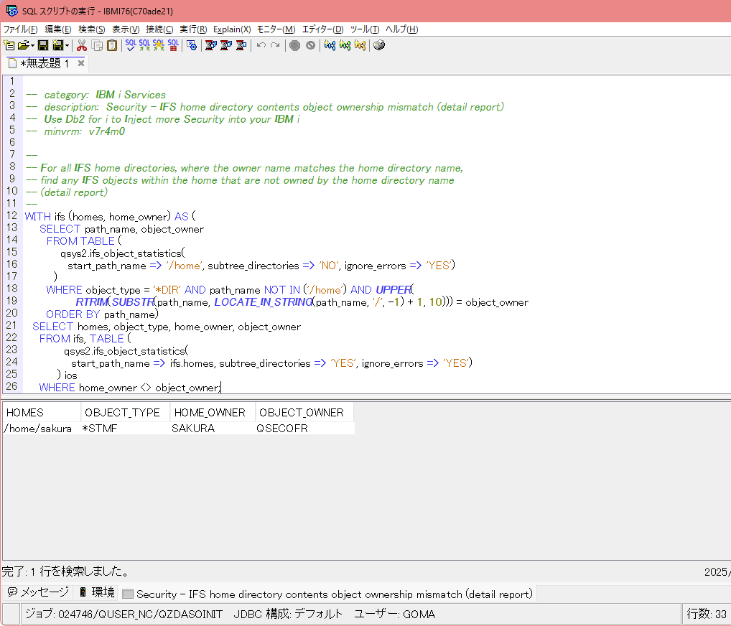The height and width of the screenshot is (626, 731).
Task: Click the OBJECT_OWNER column header
Action: tap(304, 413)
